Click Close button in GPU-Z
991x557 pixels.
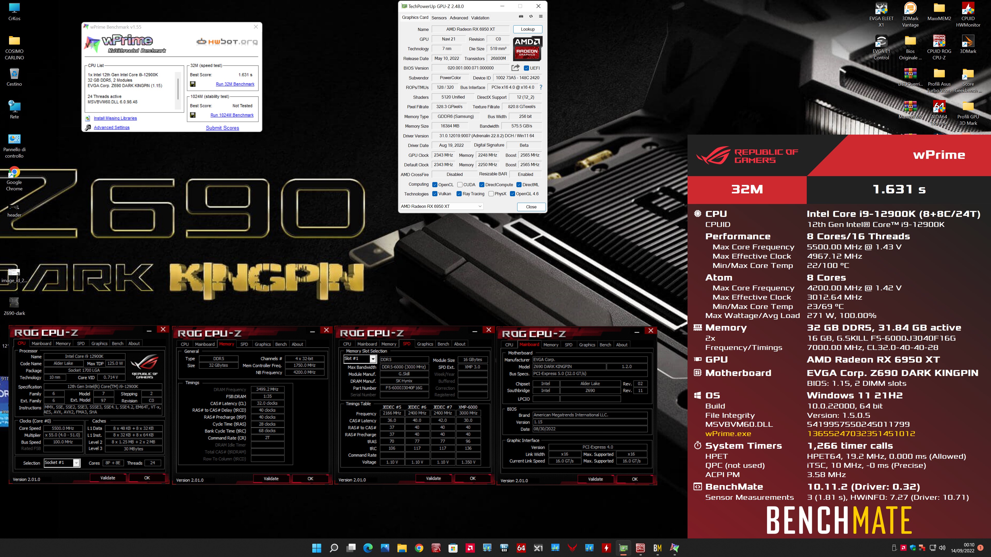[x=531, y=207]
